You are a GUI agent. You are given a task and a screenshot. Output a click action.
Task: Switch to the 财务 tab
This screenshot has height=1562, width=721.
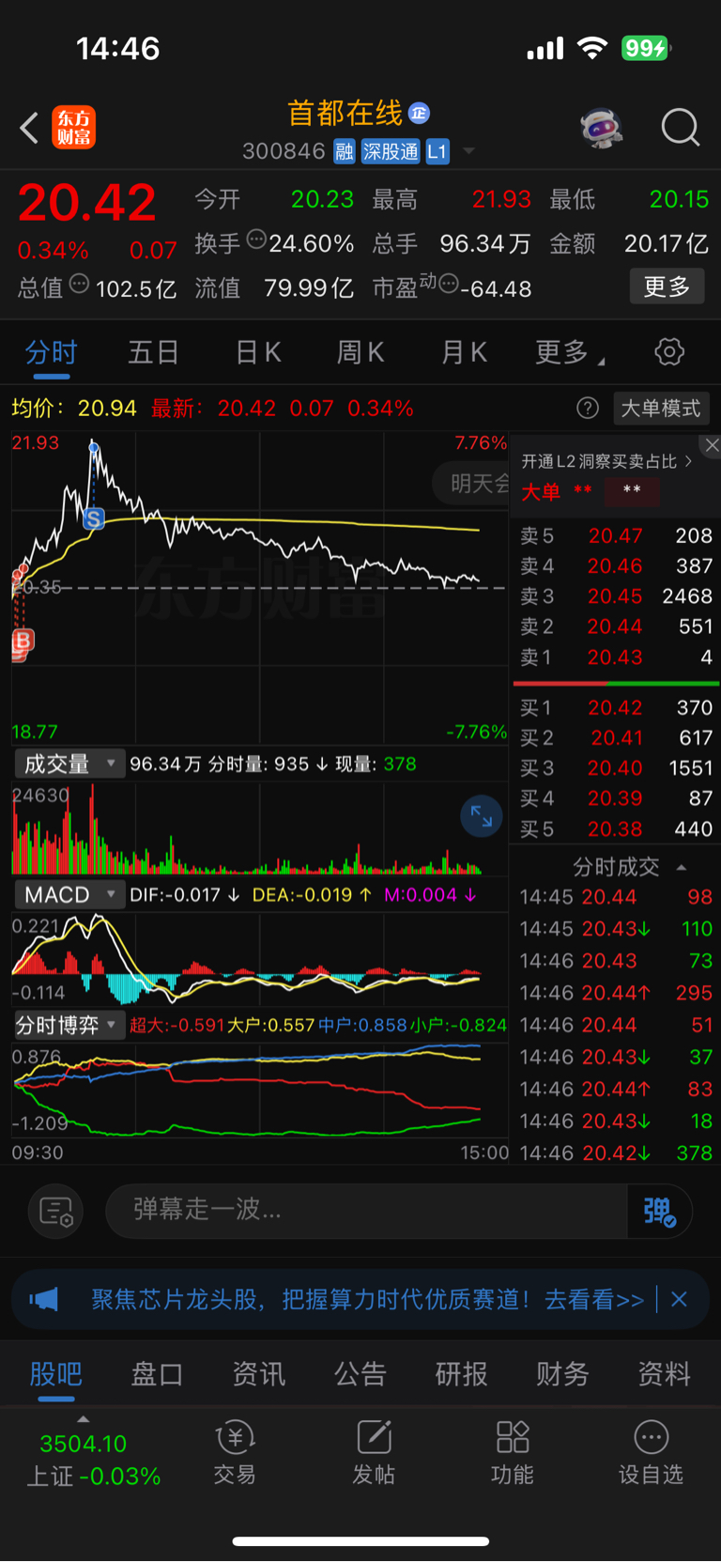(562, 1374)
